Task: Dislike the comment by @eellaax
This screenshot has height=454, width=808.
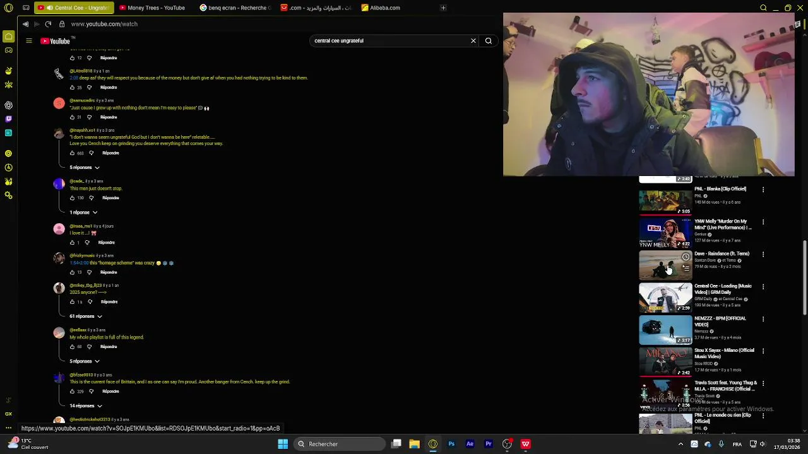Action: point(89,347)
